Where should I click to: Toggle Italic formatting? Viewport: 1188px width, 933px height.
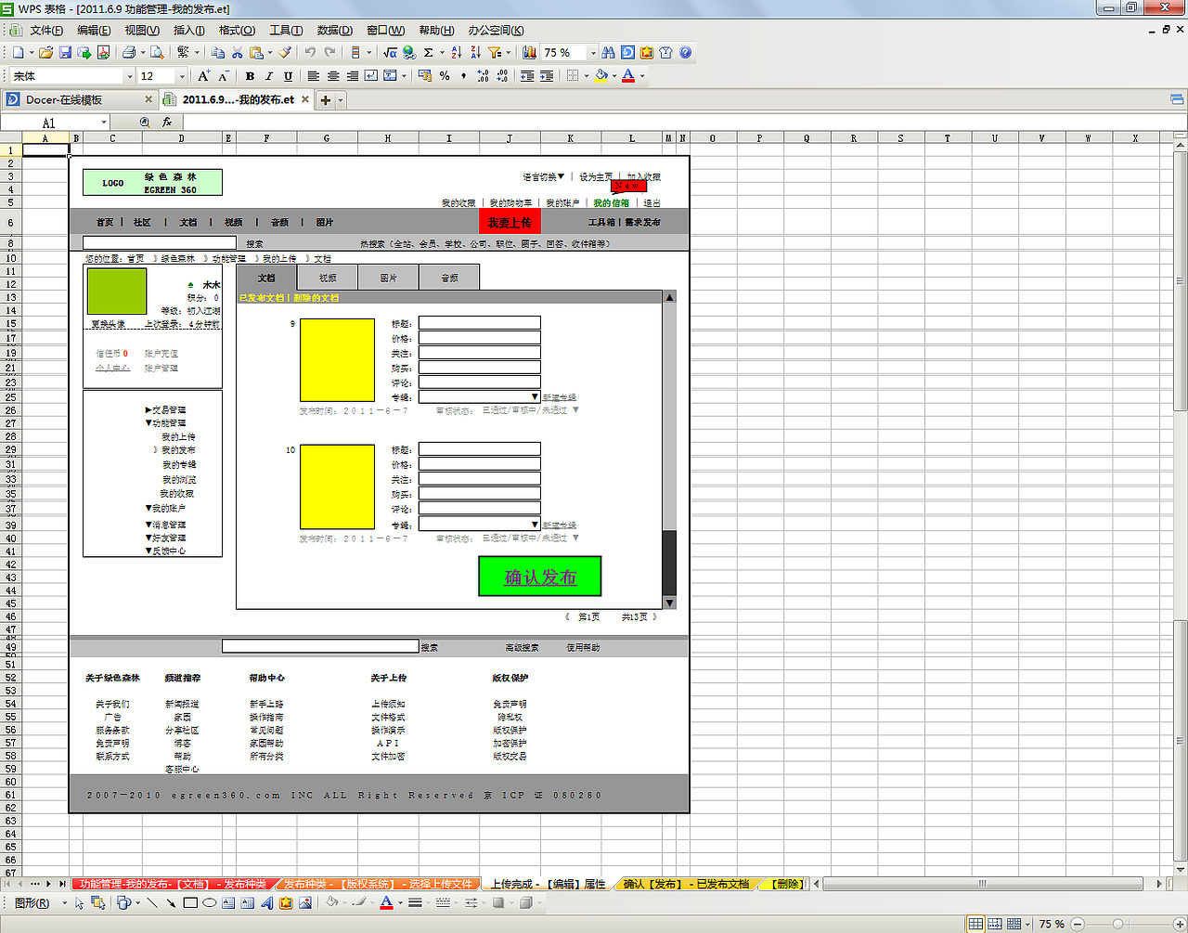coord(269,76)
